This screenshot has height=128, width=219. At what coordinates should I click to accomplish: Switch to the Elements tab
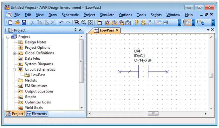pos(37,114)
